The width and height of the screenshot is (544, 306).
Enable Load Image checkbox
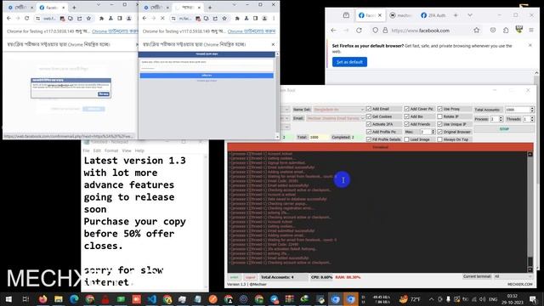pos(406,139)
